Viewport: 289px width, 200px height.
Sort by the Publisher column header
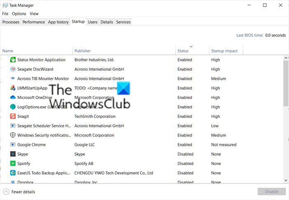coord(124,50)
